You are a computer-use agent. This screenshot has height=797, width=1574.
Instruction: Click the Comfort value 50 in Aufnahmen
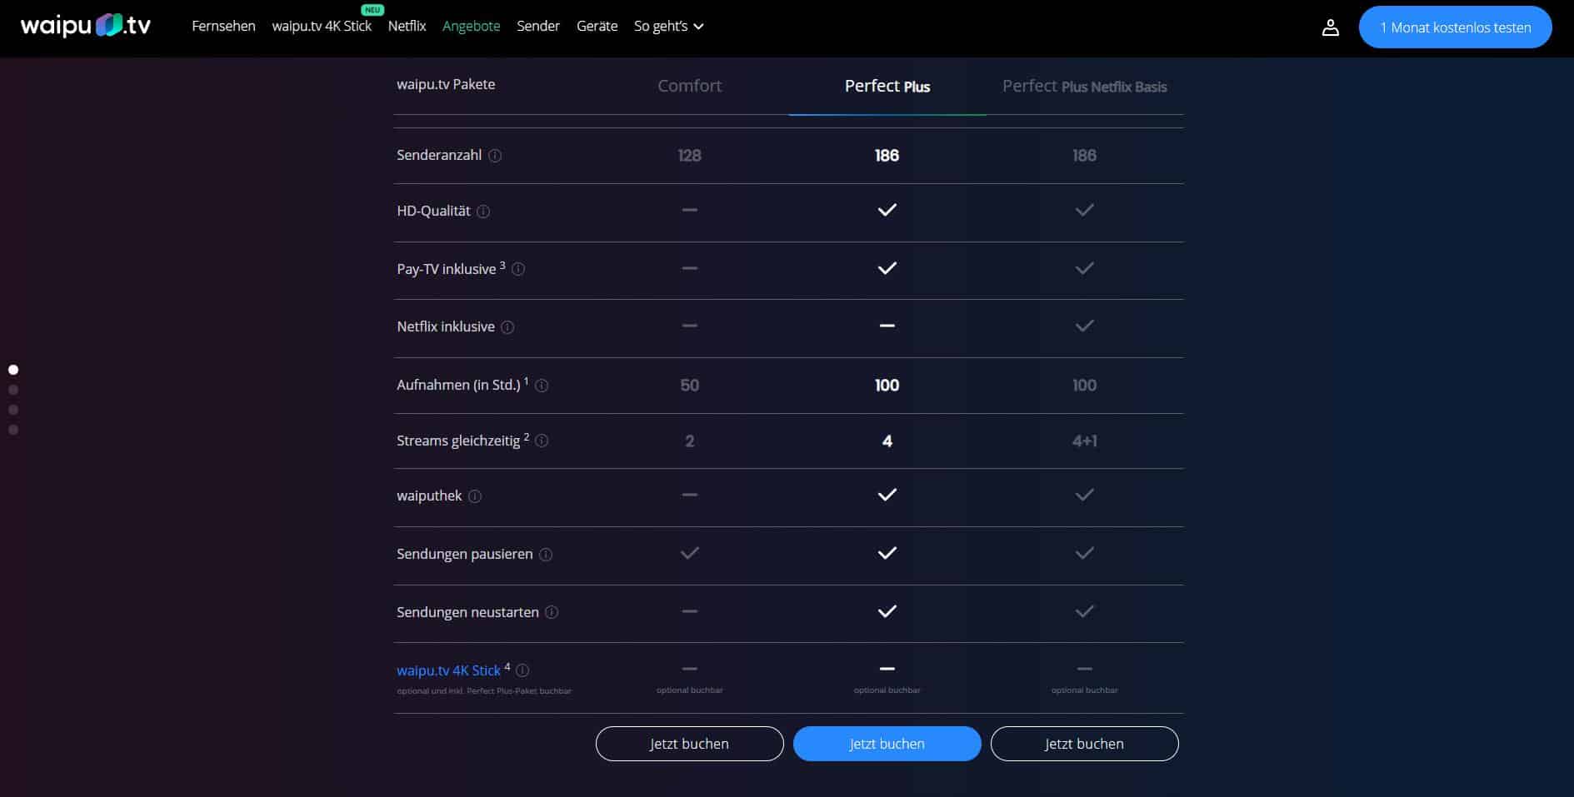tap(690, 386)
